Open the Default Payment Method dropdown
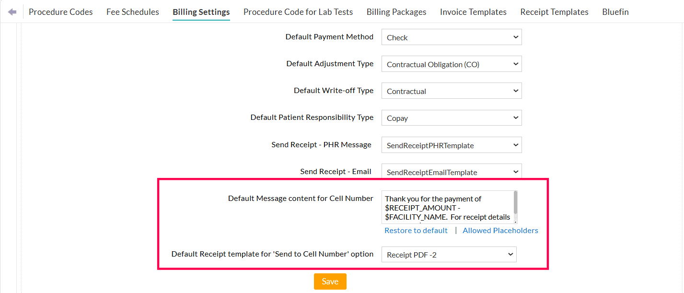The height and width of the screenshot is (293, 684). click(451, 37)
